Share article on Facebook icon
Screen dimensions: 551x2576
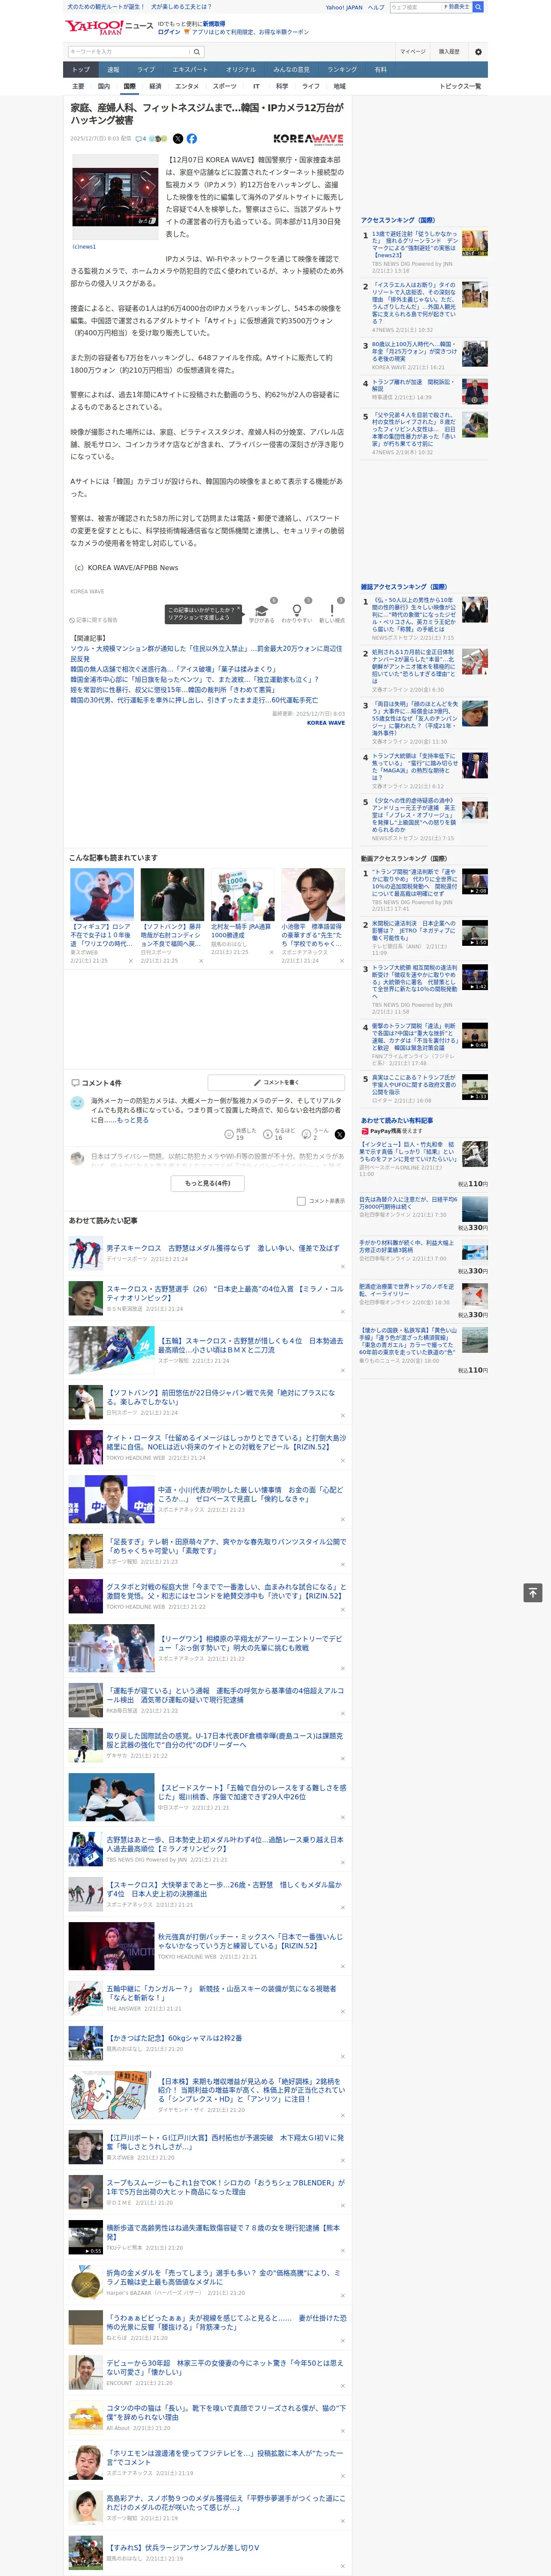(x=192, y=139)
